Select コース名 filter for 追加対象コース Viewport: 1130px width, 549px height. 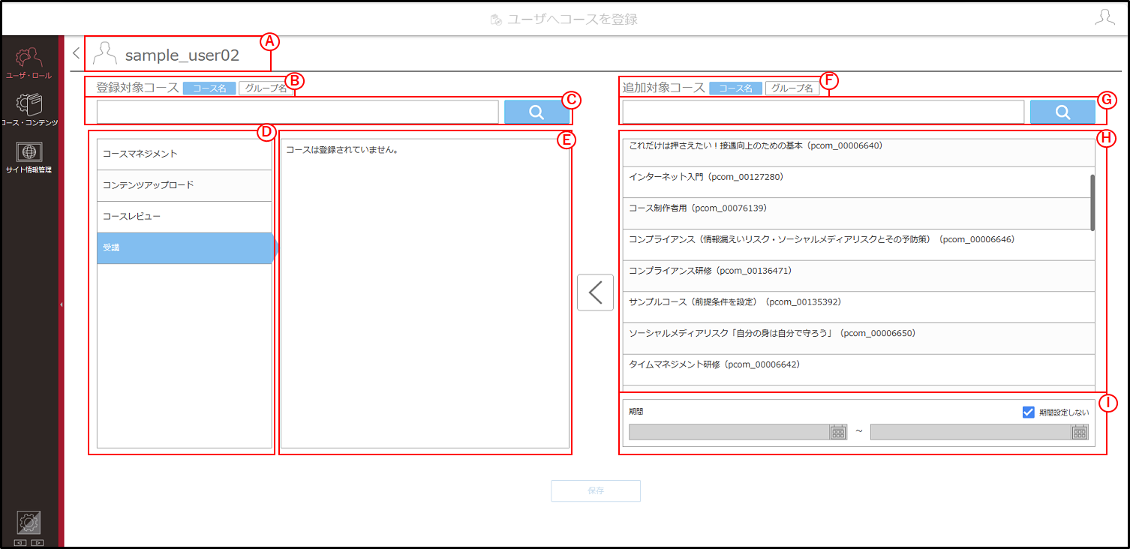pos(735,88)
